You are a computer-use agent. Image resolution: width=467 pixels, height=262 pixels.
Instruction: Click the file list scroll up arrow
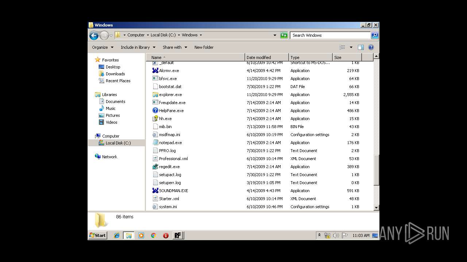point(376,56)
